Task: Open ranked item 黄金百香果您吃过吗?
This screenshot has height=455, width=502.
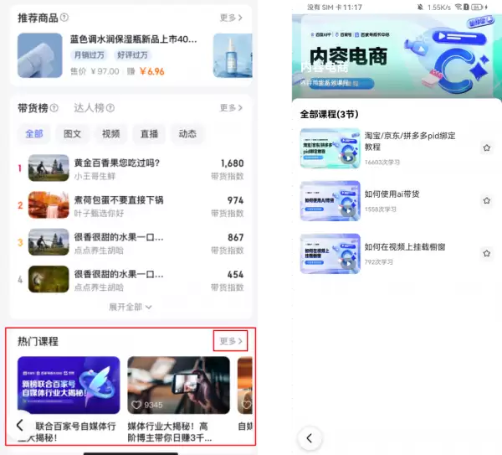Action: point(117,168)
